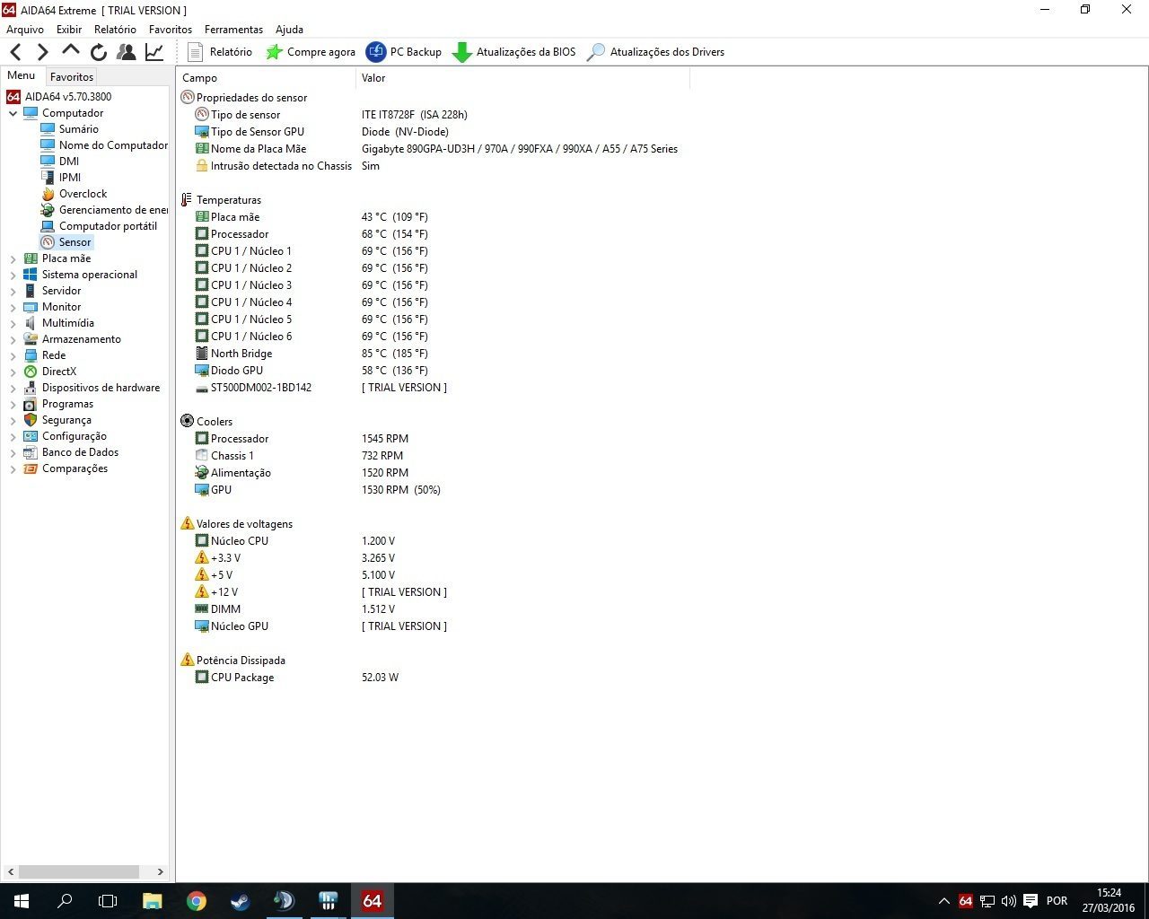
Task: Open the Relatório menu
Action: [115, 30]
